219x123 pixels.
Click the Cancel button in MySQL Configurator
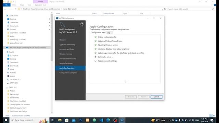(x=156, y=97)
